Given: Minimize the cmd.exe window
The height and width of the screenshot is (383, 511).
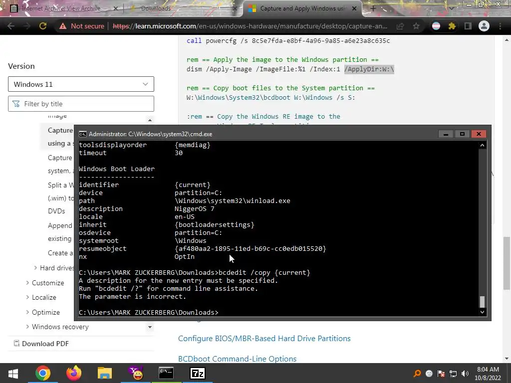Looking at the screenshot, I should tap(446, 134).
